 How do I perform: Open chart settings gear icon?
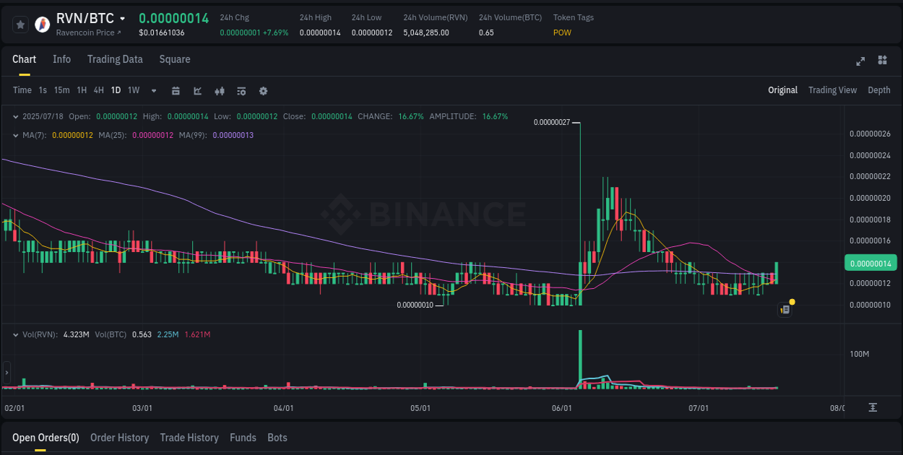tap(264, 90)
